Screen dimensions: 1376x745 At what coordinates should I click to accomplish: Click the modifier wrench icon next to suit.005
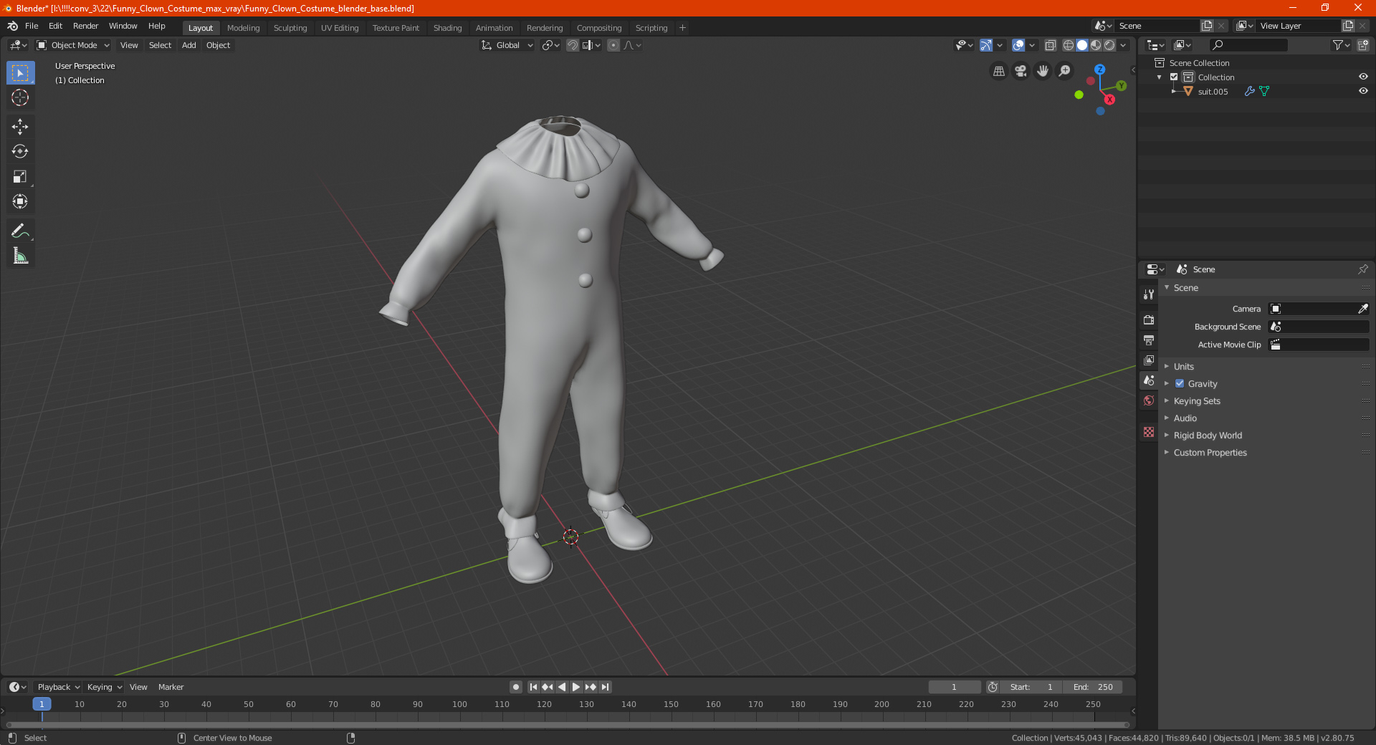(1249, 92)
